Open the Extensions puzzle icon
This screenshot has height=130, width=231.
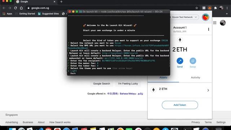(x=215, y=8)
